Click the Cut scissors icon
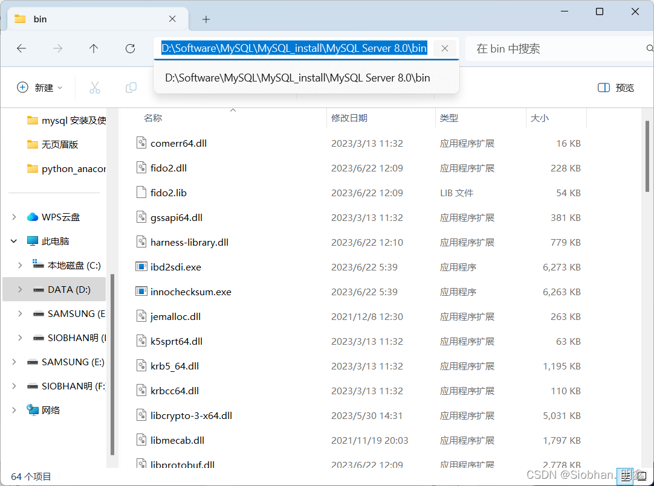This screenshot has height=486, width=654. pyautogui.click(x=95, y=88)
